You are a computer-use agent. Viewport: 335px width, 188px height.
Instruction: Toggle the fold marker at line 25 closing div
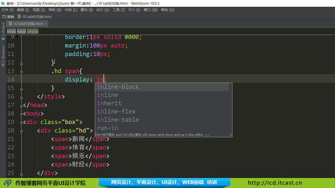pos(22,174)
